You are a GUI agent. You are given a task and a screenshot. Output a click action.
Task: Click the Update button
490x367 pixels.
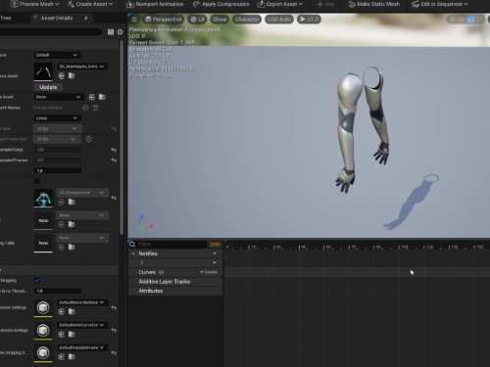tap(48, 87)
